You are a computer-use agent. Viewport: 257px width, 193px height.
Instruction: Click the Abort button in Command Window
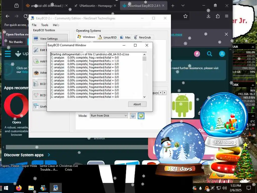pyautogui.click(x=137, y=104)
